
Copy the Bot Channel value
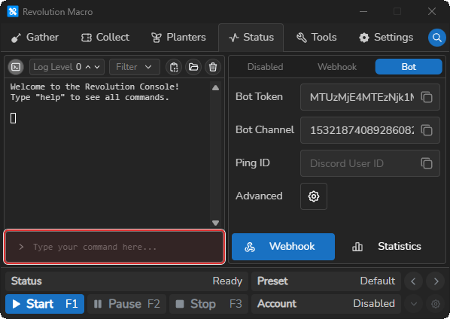point(427,130)
